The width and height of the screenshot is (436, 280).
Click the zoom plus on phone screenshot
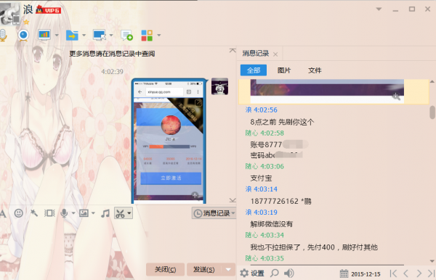pyautogui.click(x=195, y=195)
